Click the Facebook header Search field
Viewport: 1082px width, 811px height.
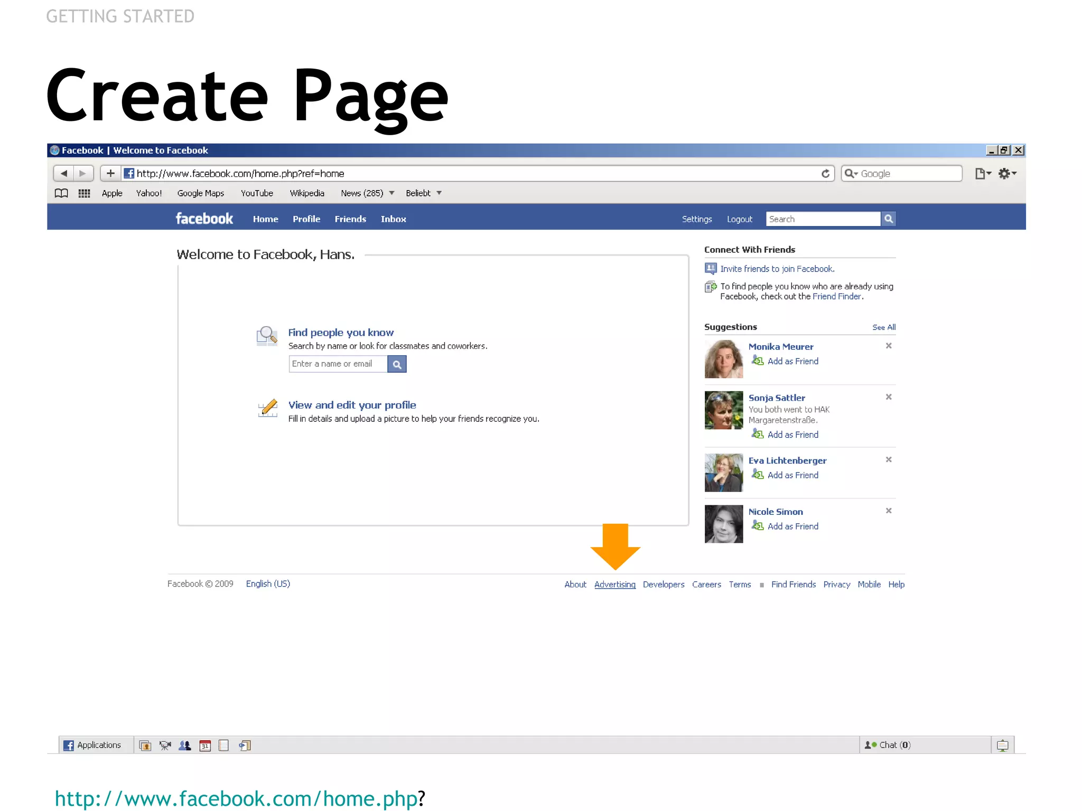[x=824, y=219]
